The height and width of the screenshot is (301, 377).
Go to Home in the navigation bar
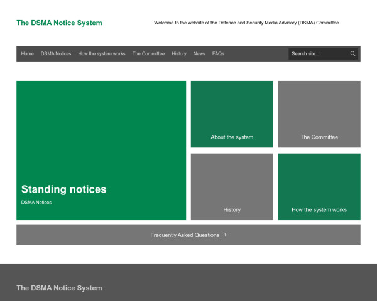(x=28, y=54)
